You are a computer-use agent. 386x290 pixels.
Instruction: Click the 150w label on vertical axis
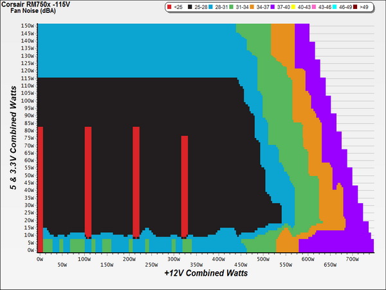pos(28,26)
